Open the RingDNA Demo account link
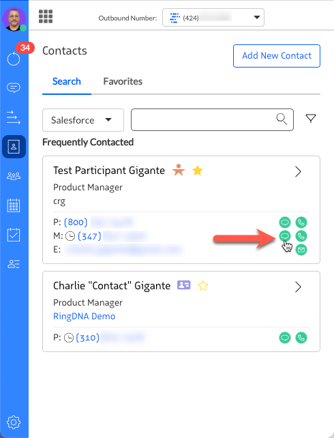The height and width of the screenshot is (438, 334). click(x=85, y=316)
